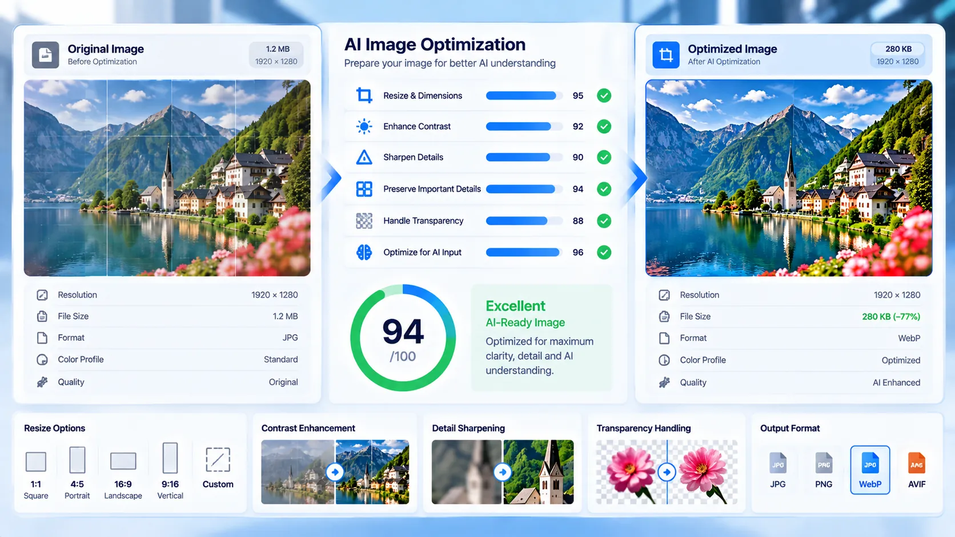This screenshot has height=537, width=955.
Task: Click the Optimize for AI Input brain icon
Action: (364, 252)
